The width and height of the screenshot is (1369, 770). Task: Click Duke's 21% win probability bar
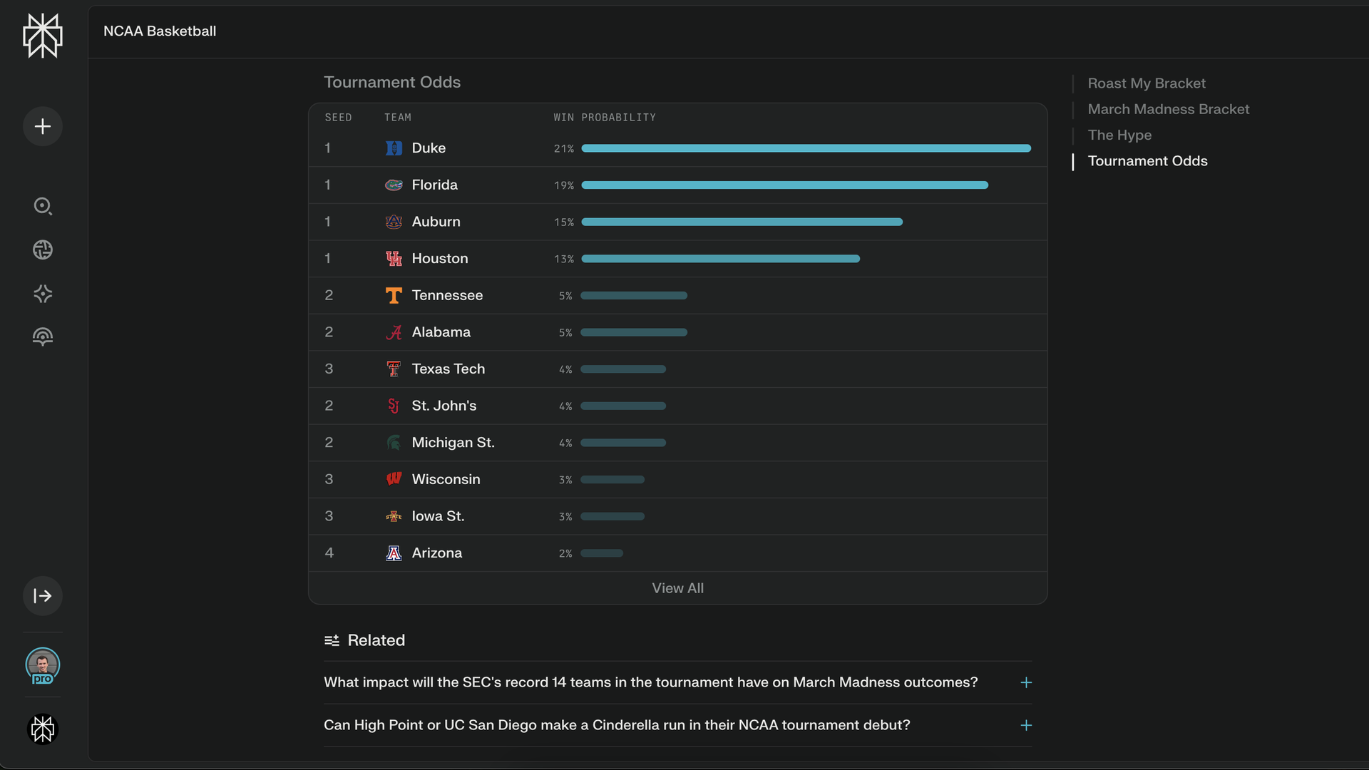(x=806, y=148)
